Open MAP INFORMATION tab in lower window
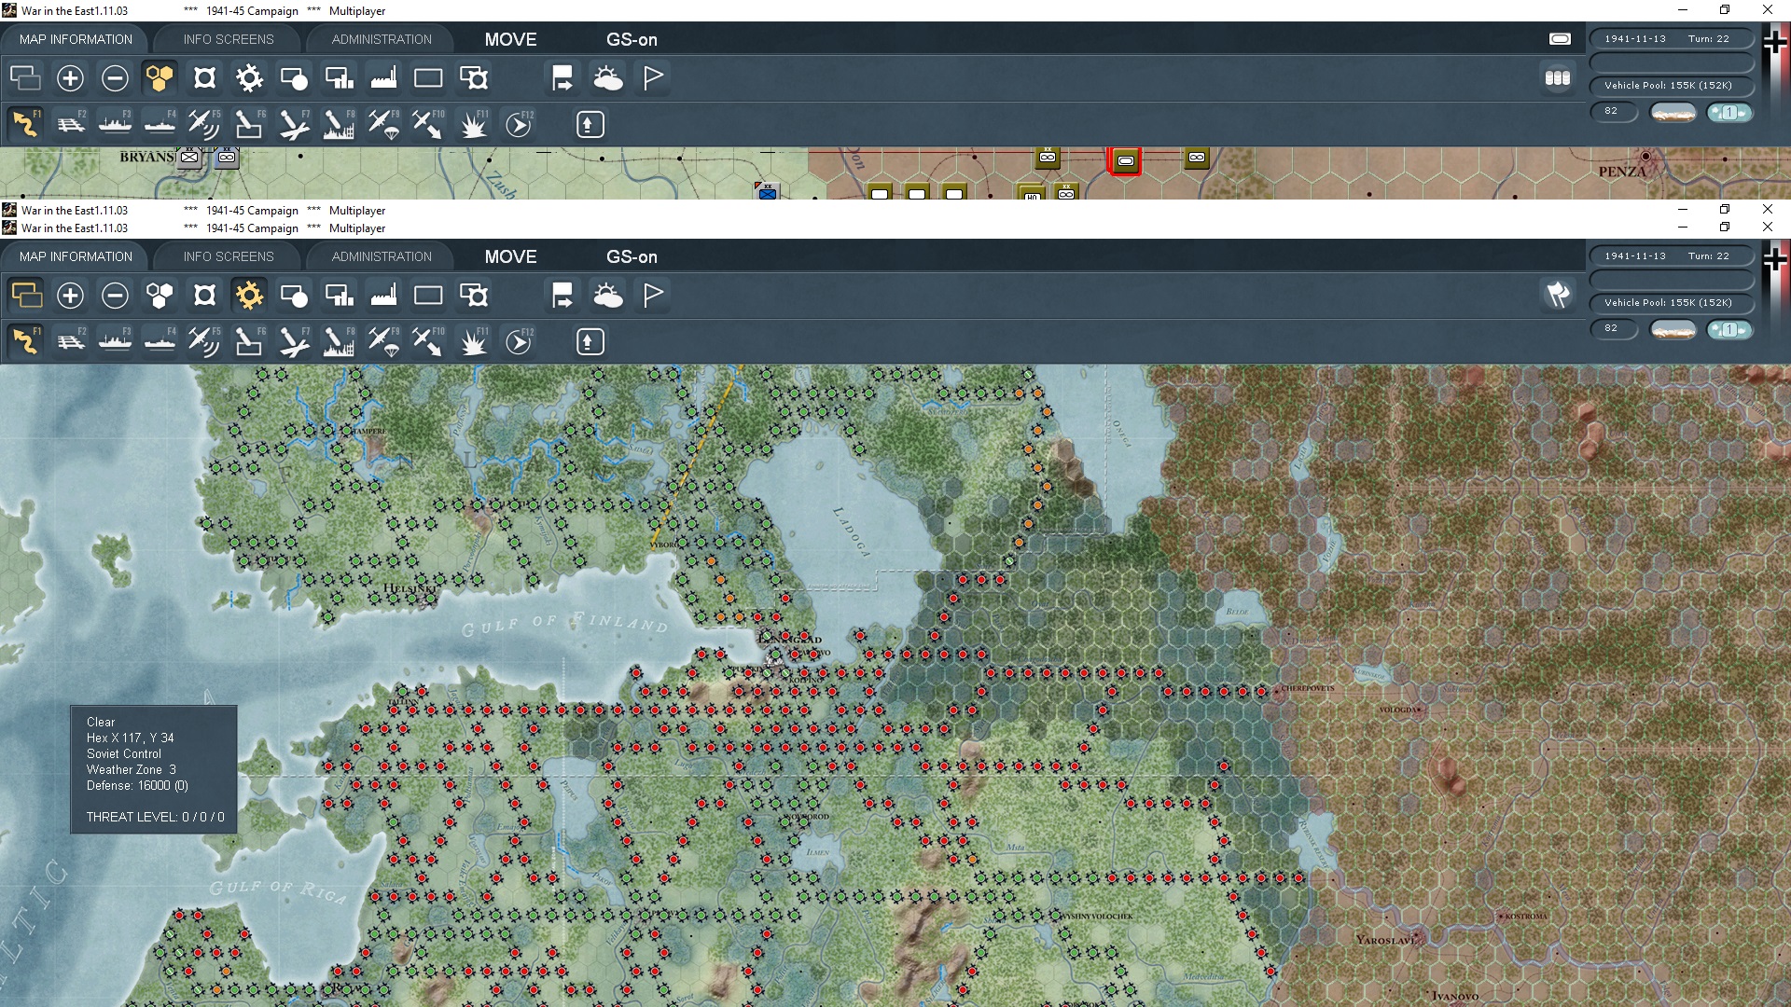The width and height of the screenshot is (1791, 1007). [76, 256]
